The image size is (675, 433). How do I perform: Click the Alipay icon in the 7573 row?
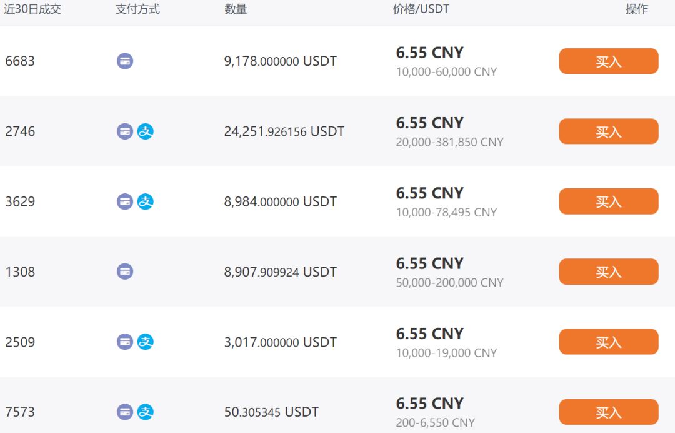coord(146,412)
